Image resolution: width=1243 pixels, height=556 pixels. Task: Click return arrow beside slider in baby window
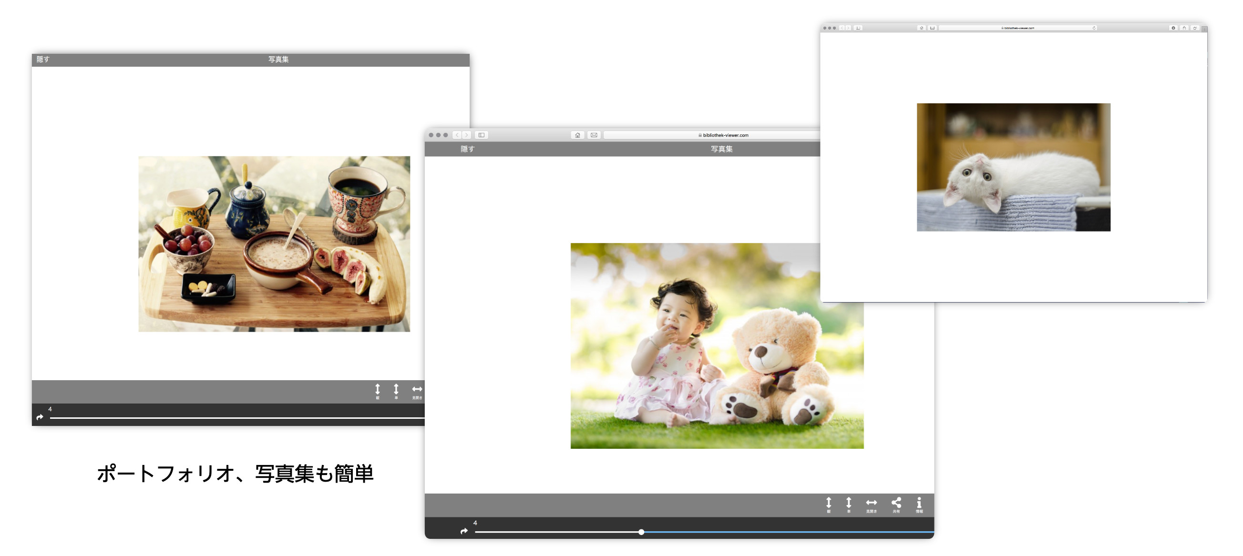pyautogui.click(x=464, y=531)
